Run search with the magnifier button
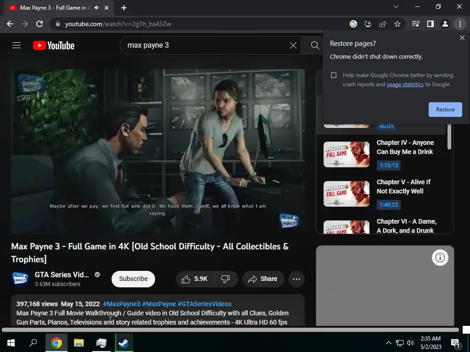 point(315,45)
